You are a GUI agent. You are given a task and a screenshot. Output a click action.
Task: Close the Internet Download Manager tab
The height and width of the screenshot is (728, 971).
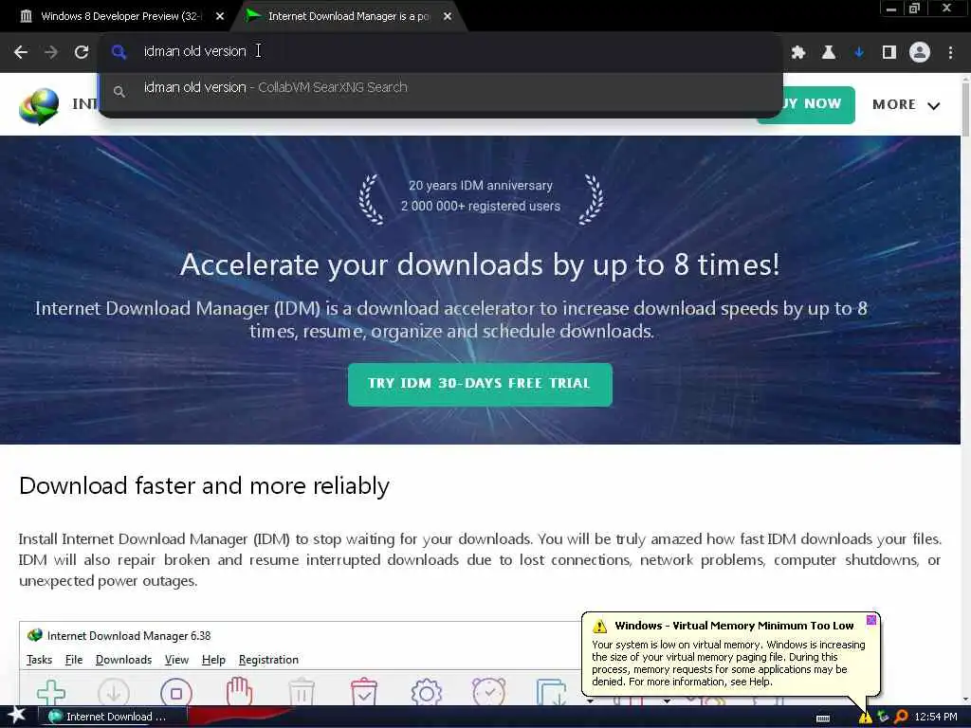[x=448, y=16]
